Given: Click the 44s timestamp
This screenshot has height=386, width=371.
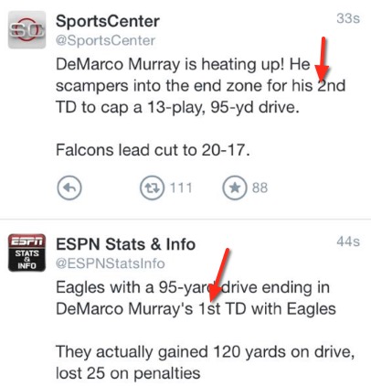Looking at the screenshot, I should coord(348,241).
